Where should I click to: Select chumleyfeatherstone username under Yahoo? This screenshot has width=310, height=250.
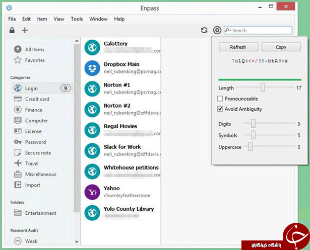(127, 195)
